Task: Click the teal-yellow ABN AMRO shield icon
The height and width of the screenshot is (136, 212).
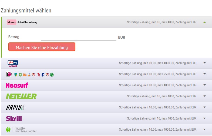Action: pos(16,75)
